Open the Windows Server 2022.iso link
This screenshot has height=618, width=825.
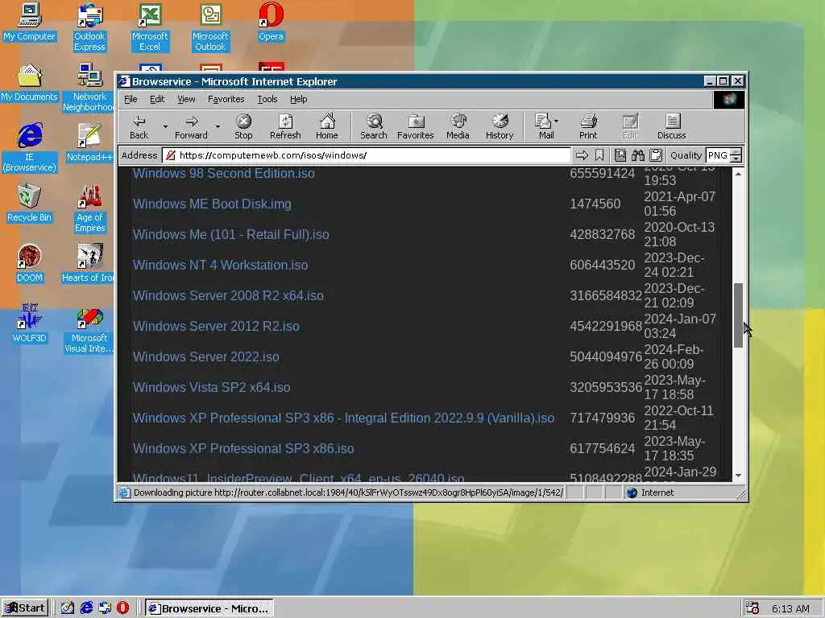coord(205,356)
